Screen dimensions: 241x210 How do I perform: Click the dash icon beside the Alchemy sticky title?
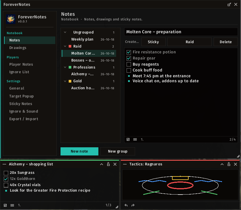(x=4, y=164)
